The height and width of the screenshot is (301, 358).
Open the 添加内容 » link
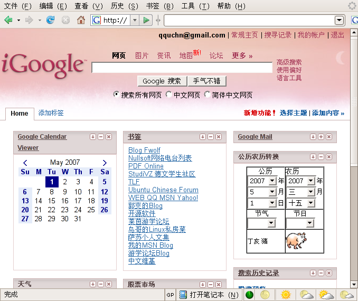coord(328,113)
